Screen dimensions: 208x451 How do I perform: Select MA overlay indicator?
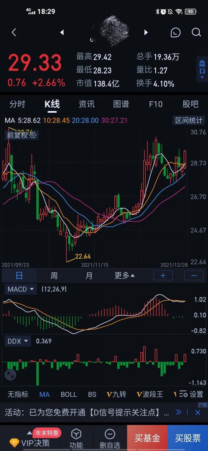point(44,394)
